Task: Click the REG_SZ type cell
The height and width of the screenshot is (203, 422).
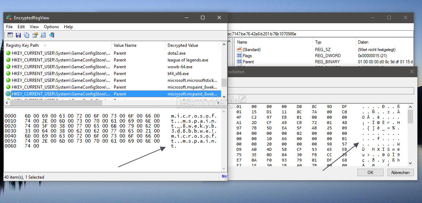Action: [322, 50]
